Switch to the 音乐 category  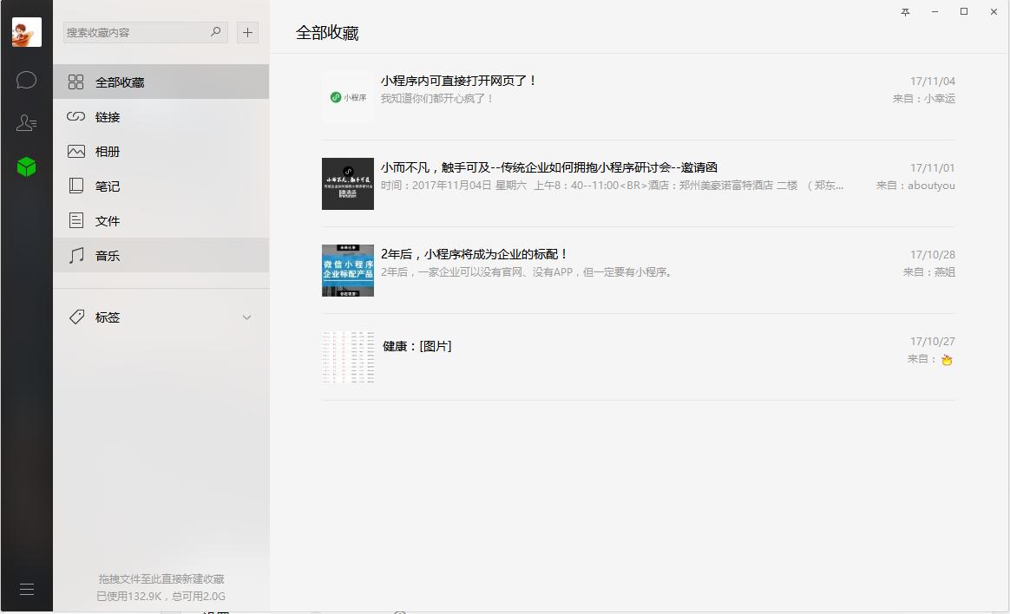click(x=108, y=255)
